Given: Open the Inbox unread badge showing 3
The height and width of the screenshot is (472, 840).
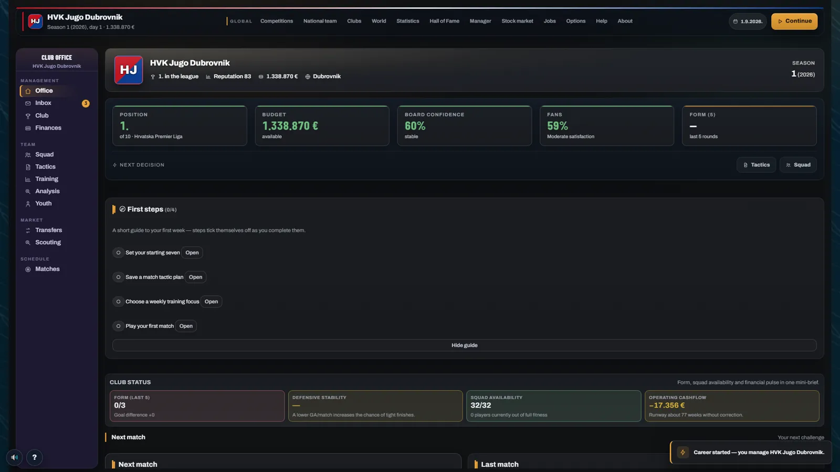Looking at the screenshot, I should click(x=86, y=103).
